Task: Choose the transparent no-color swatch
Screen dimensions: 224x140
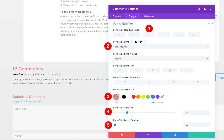Action: click(162, 97)
